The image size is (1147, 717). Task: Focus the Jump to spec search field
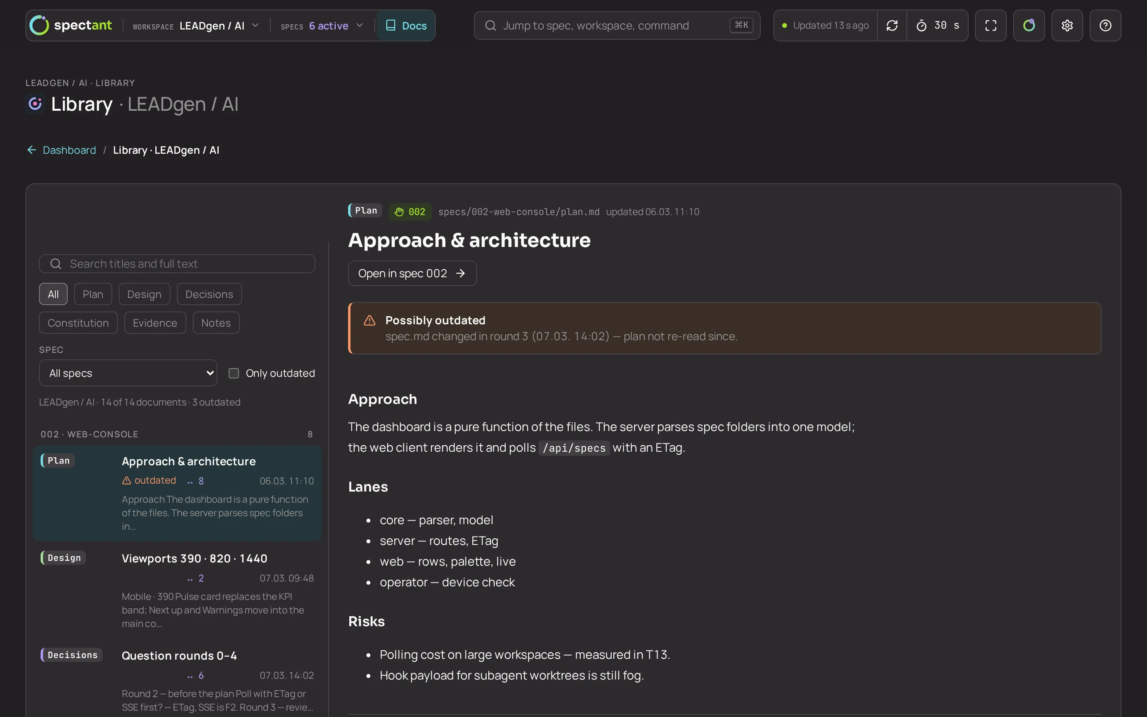click(617, 25)
